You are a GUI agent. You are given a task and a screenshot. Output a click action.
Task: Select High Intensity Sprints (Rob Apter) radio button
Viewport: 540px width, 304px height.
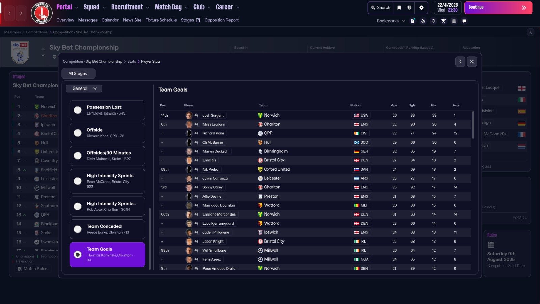coord(78,206)
